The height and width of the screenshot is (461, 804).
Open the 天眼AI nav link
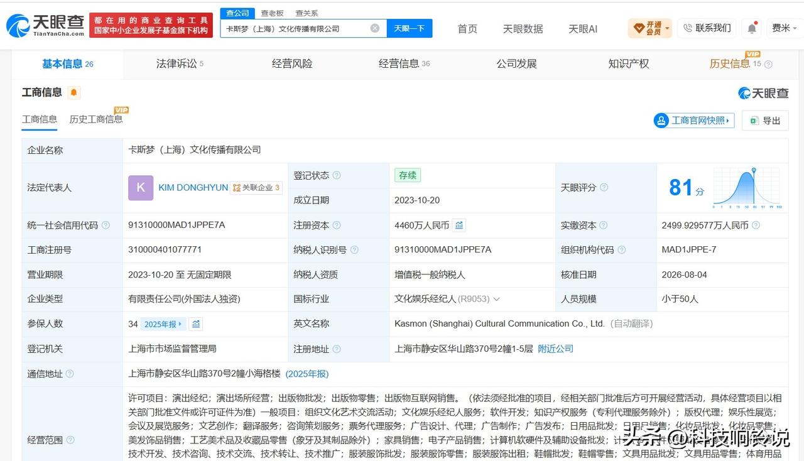click(583, 29)
